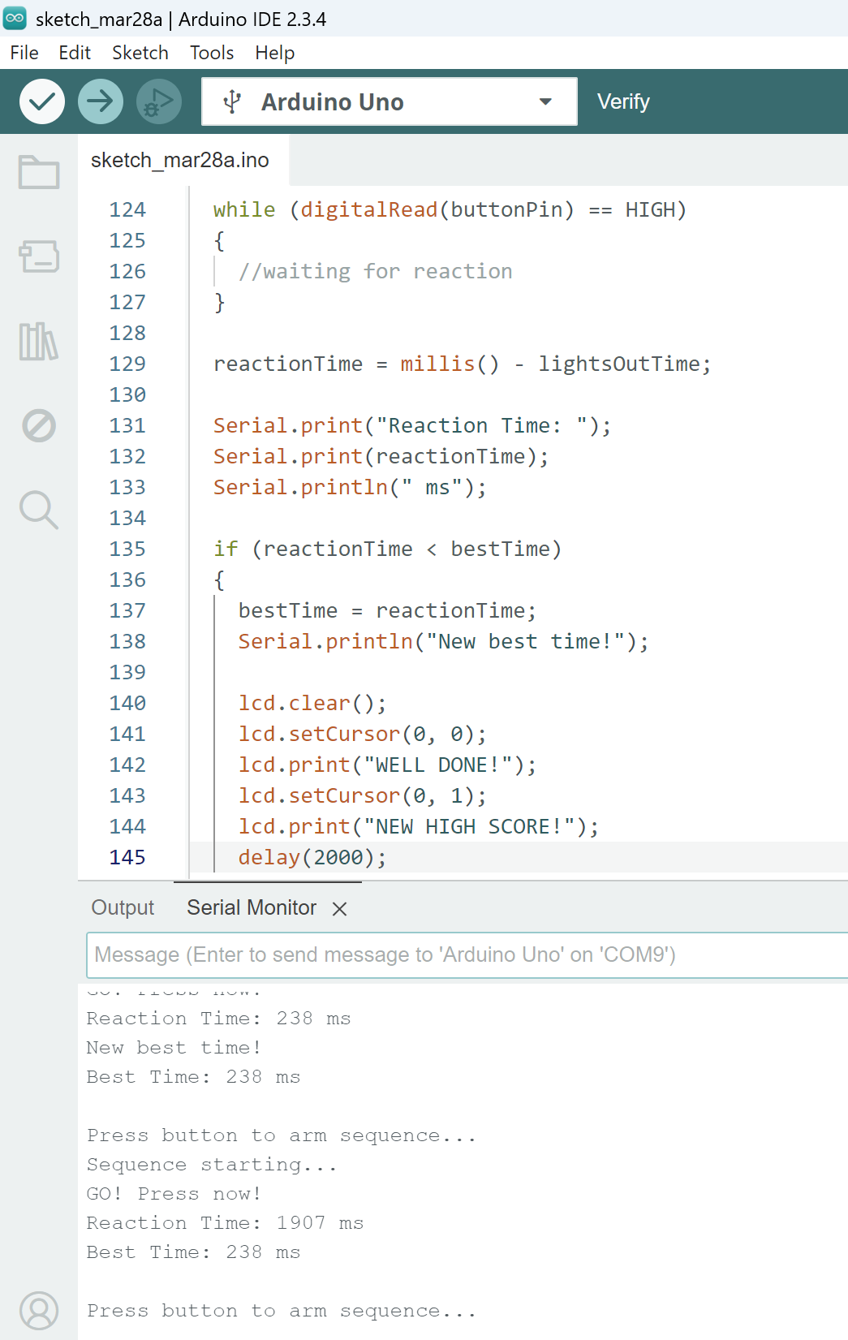The image size is (848, 1340).
Task: Click the Arduino IDE app logo
Action: pyautogui.click(x=15, y=19)
